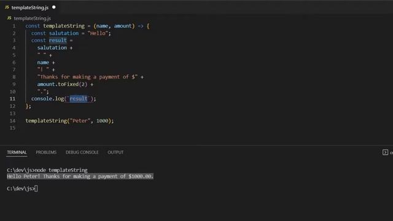The image size is (393, 221).
Task: Click line number 14 in the gutter
Action: 12,121
